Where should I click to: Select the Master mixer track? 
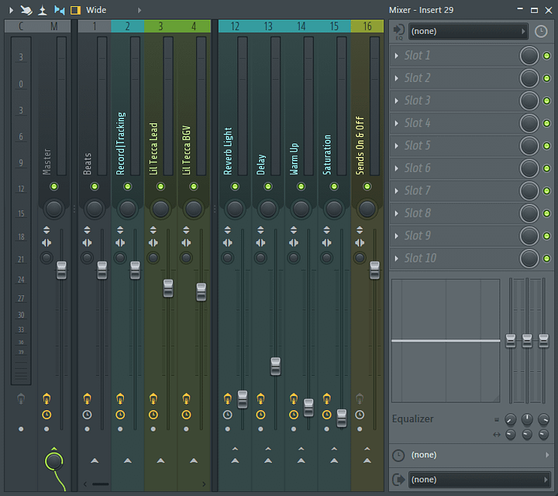54,26
